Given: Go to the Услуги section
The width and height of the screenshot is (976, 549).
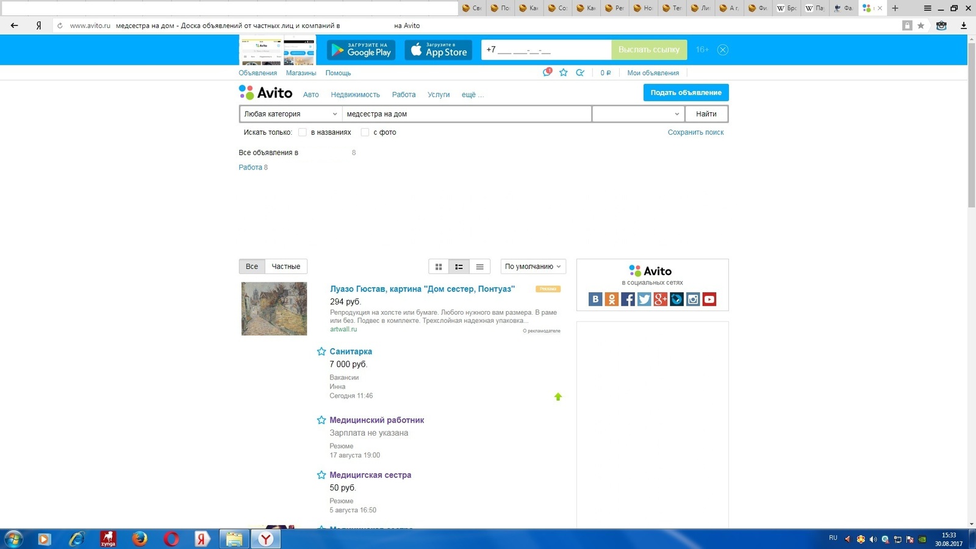Looking at the screenshot, I should [438, 95].
